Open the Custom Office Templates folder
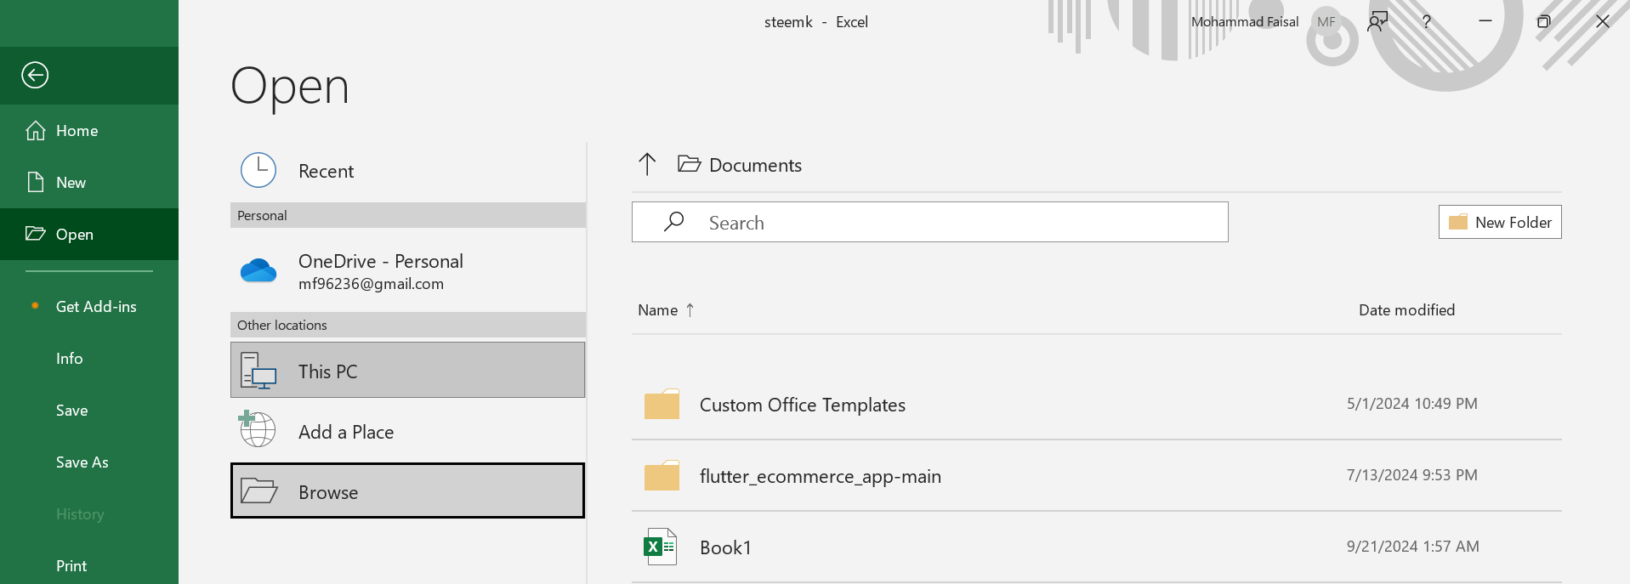Image resolution: width=1630 pixels, height=584 pixels. [802, 405]
